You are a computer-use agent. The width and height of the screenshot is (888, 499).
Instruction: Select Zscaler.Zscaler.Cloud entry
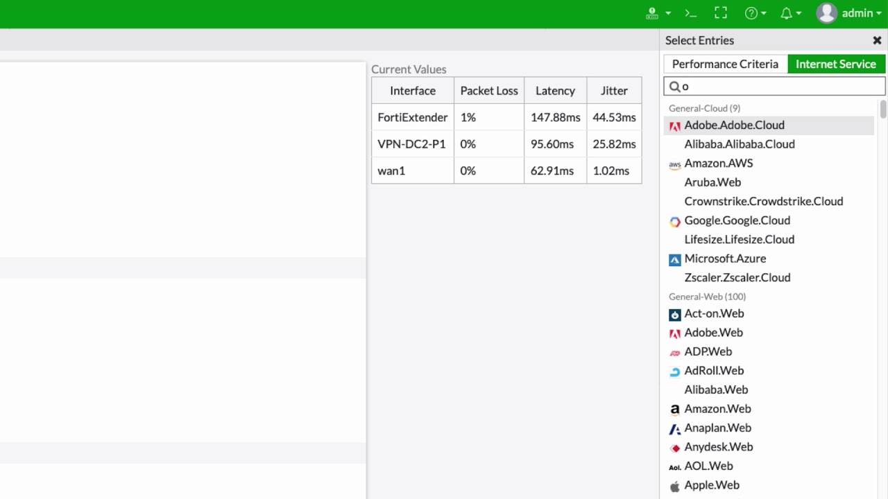pos(737,277)
